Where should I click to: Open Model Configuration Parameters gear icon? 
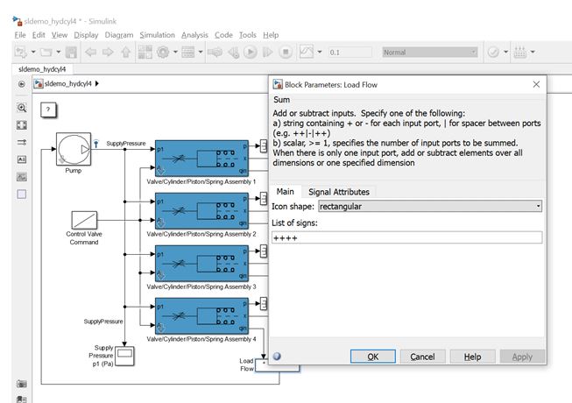163,53
